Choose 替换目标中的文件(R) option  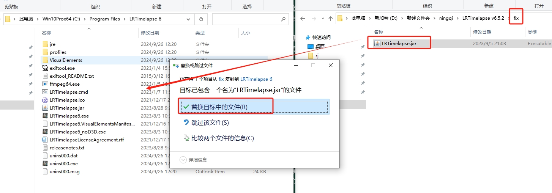tap(219, 107)
